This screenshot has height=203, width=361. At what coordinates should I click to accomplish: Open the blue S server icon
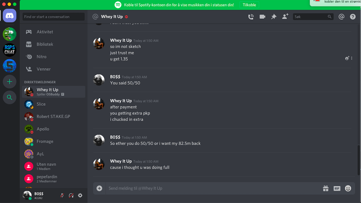click(10, 66)
